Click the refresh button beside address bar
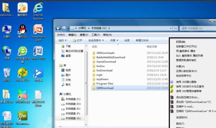The height and width of the screenshot is (128, 216). click(175, 28)
